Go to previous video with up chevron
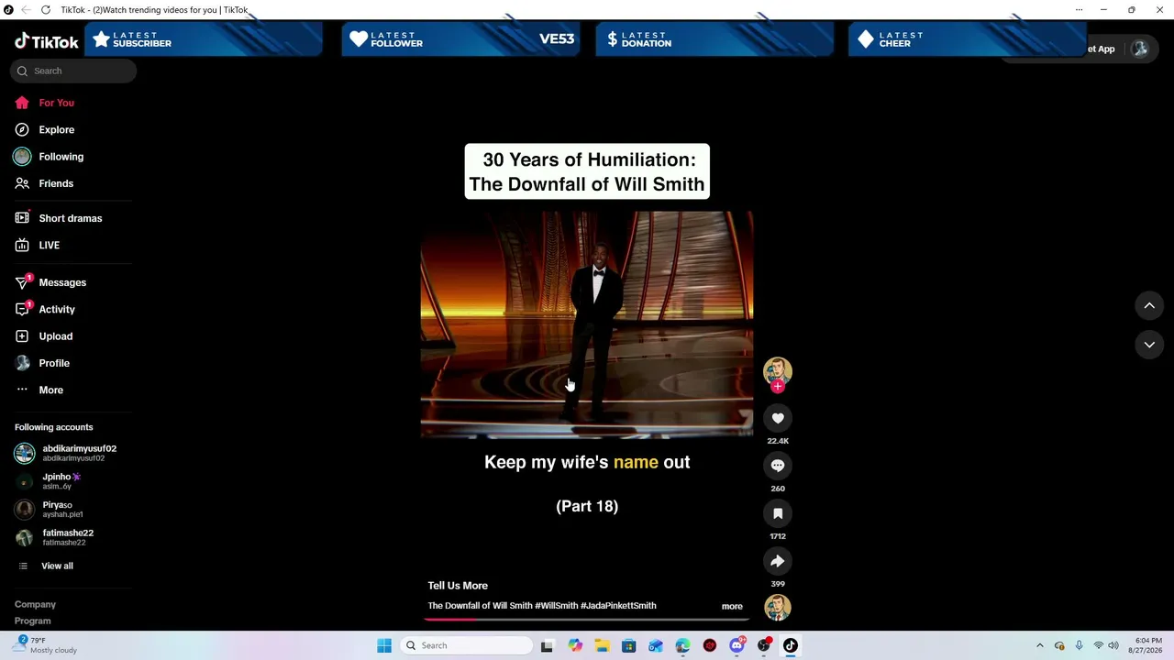 point(1149,305)
